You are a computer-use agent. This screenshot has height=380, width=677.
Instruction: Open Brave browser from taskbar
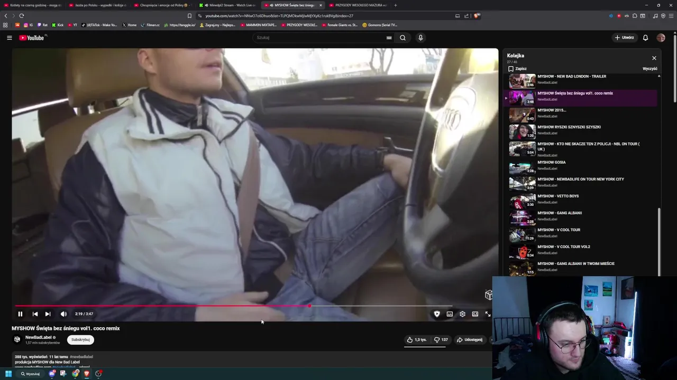87,374
